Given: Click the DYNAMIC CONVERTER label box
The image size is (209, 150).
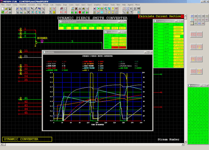Looking at the screenshot, I should tap(27, 139).
